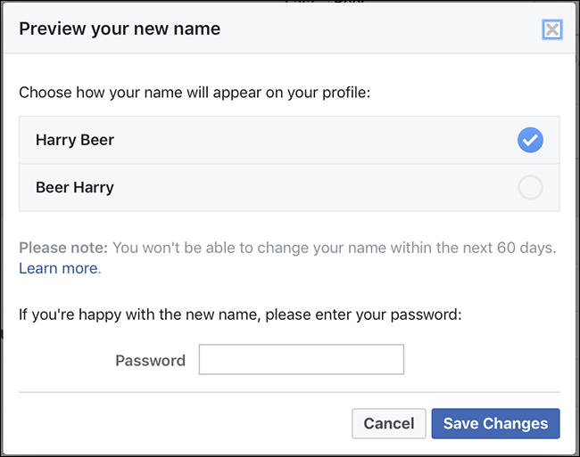Viewport: 580px width, 457px height.
Task: Select the Beer Harry option row background
Action: point(289,188)
